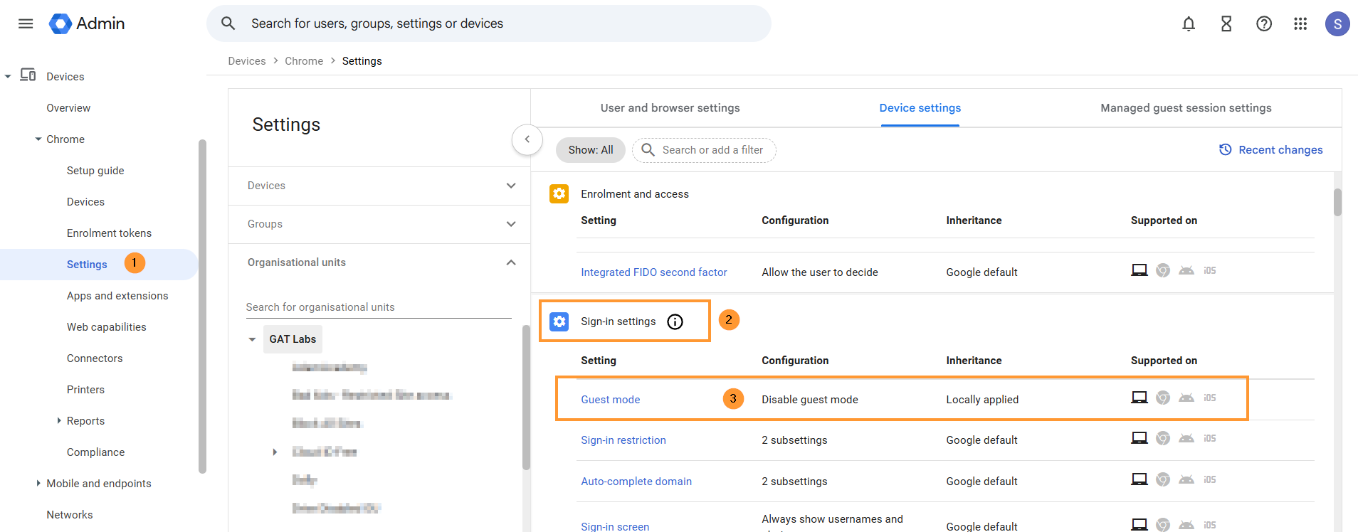This screenshot has width=1358, height=532.
Task: Open Apps and extensions in sidebar
Action: 117,296
